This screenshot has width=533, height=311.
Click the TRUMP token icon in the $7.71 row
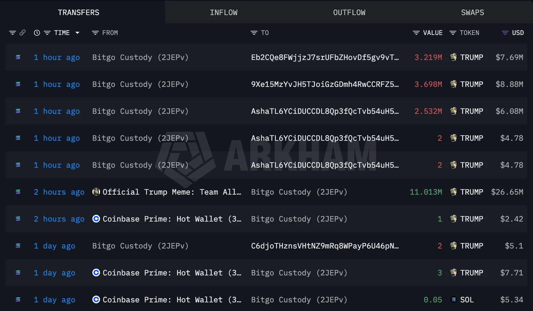coord(453,273)
